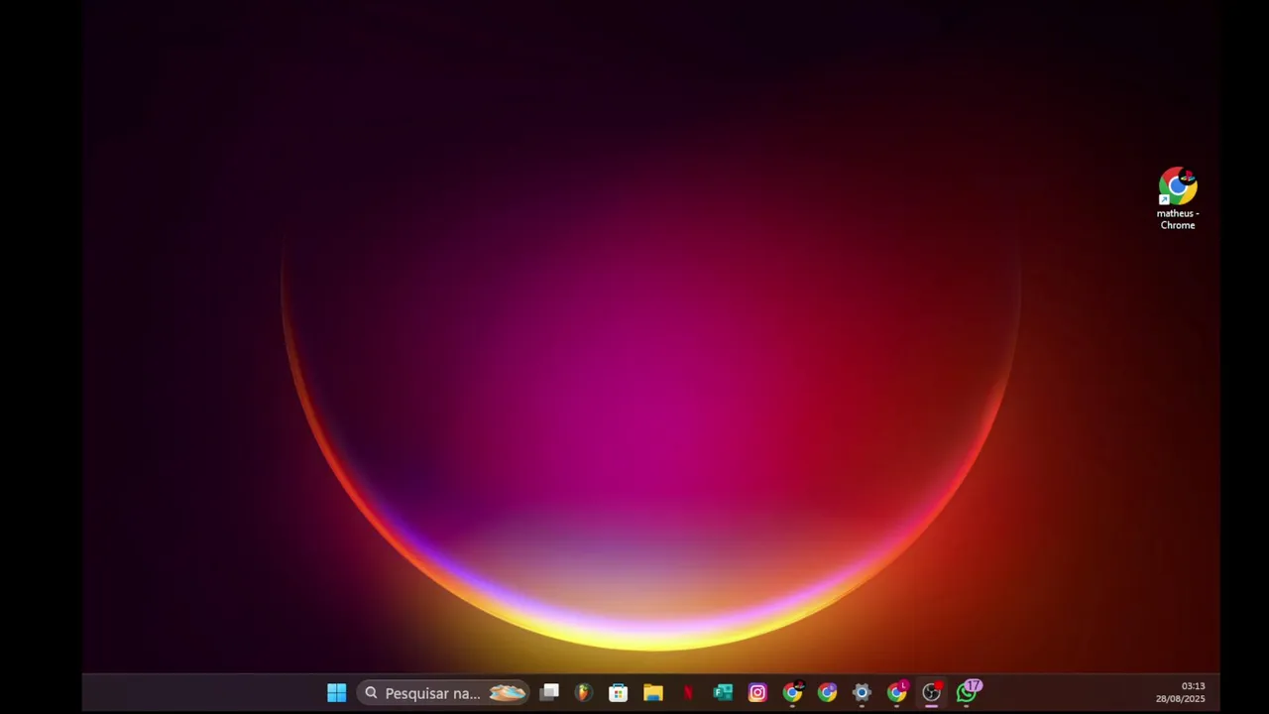Switch to OBS Studio in the taskbar
The width and height of the screenshot is (1269, 714).
(x=932, y=693)
